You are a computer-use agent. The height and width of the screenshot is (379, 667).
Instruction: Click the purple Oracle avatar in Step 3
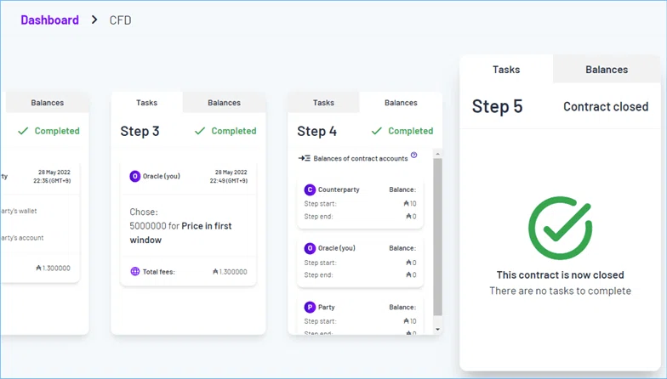tap(134, 176)
